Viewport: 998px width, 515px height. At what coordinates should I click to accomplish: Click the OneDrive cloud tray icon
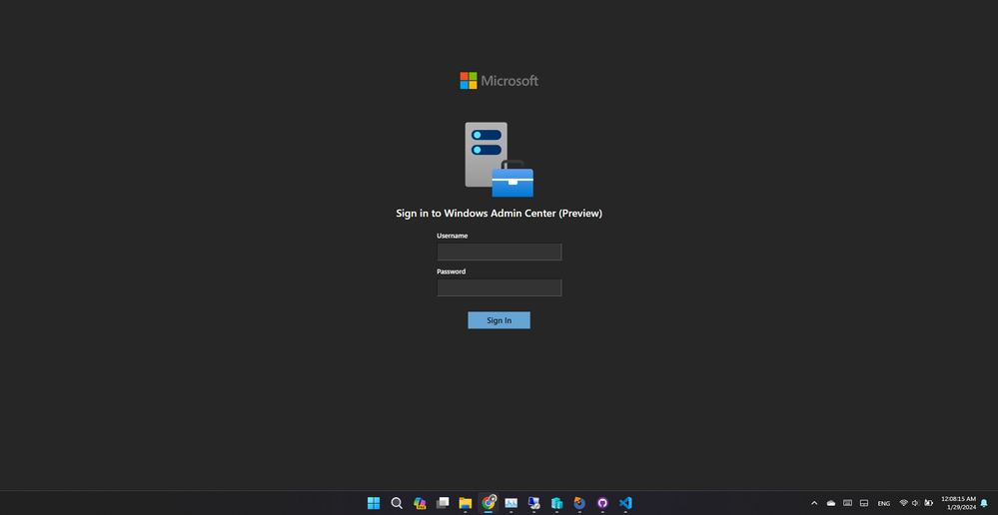[830, 503]
